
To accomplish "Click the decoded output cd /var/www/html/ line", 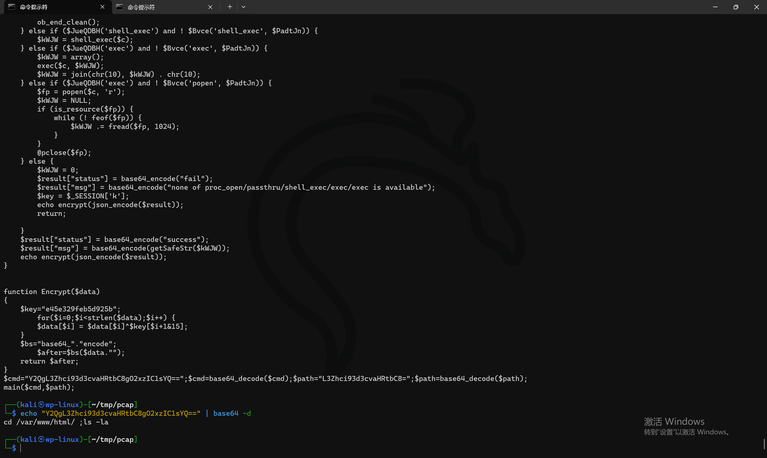I will 56,422.
